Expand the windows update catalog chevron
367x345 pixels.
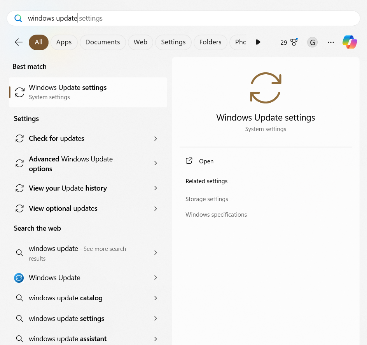(x=156, y=298)
